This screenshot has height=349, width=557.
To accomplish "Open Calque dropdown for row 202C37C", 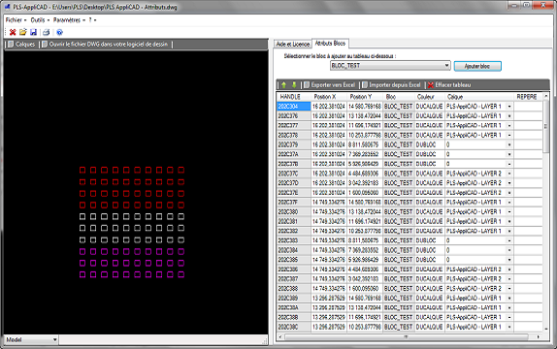I will (509, 174).
